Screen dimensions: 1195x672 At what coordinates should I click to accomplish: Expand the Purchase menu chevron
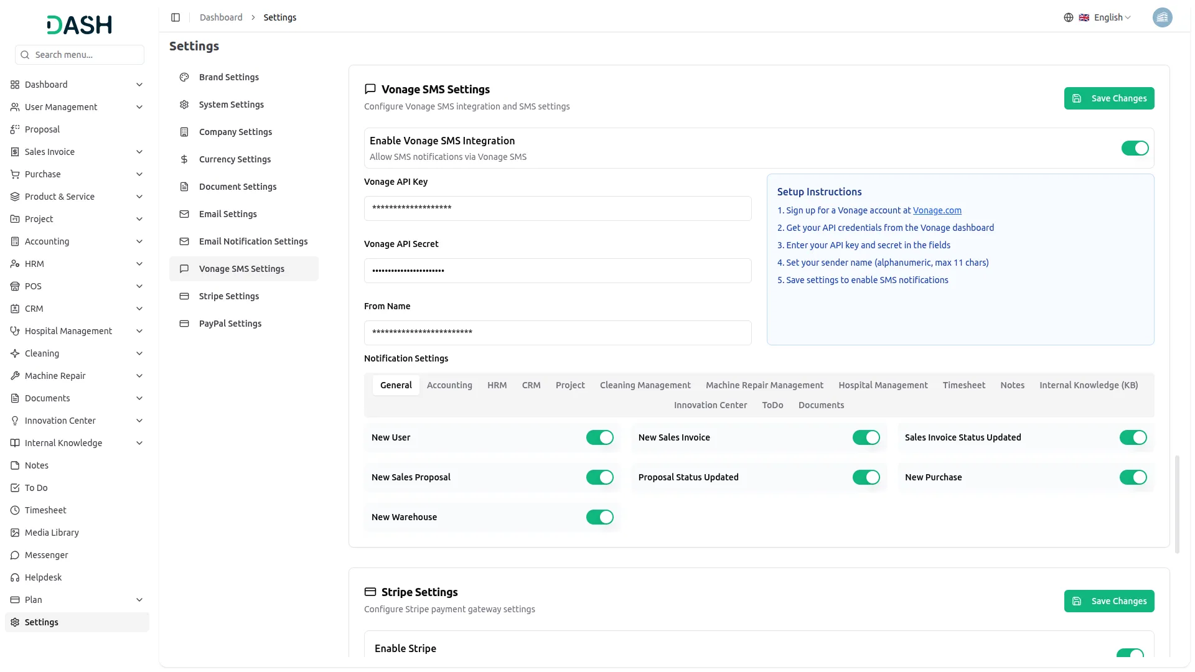click(x=139, y=174)
